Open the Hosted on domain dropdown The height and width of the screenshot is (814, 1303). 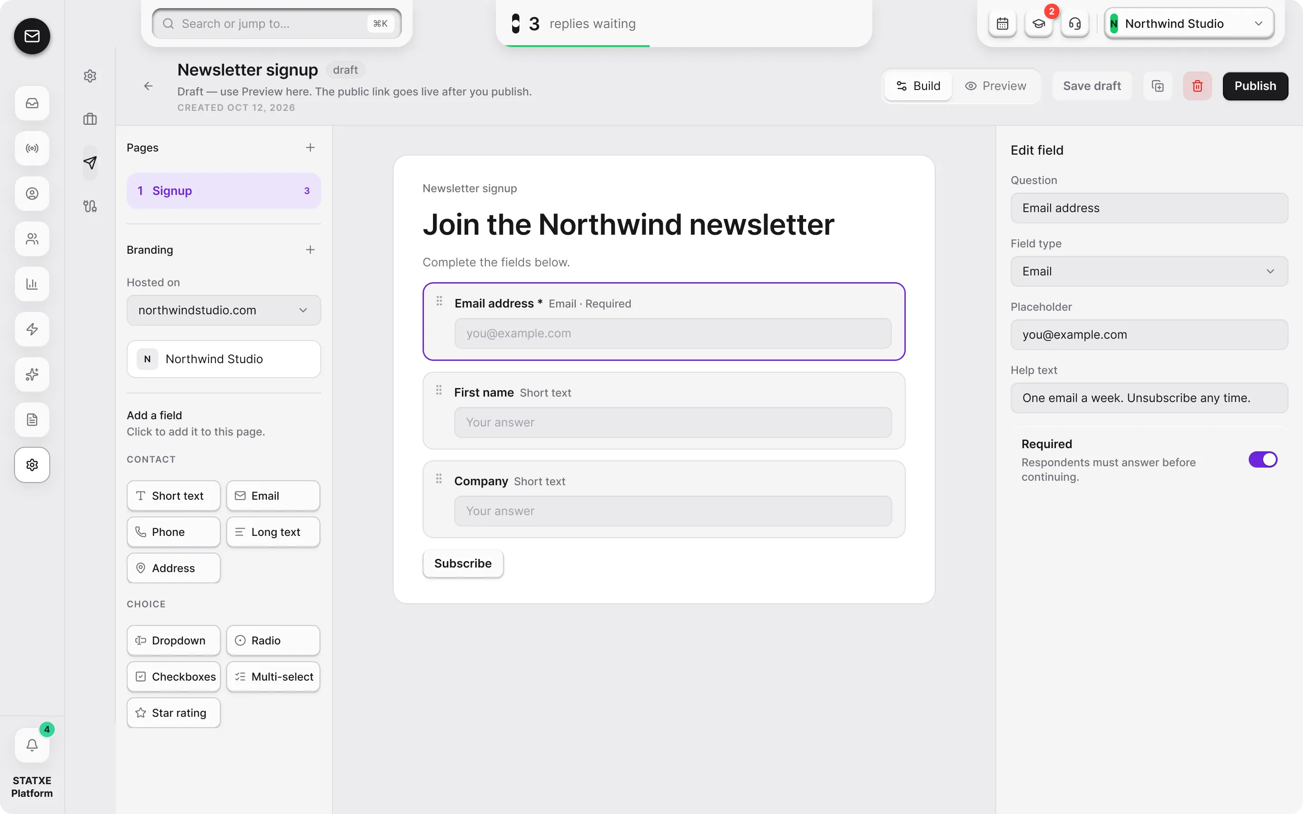224,310
